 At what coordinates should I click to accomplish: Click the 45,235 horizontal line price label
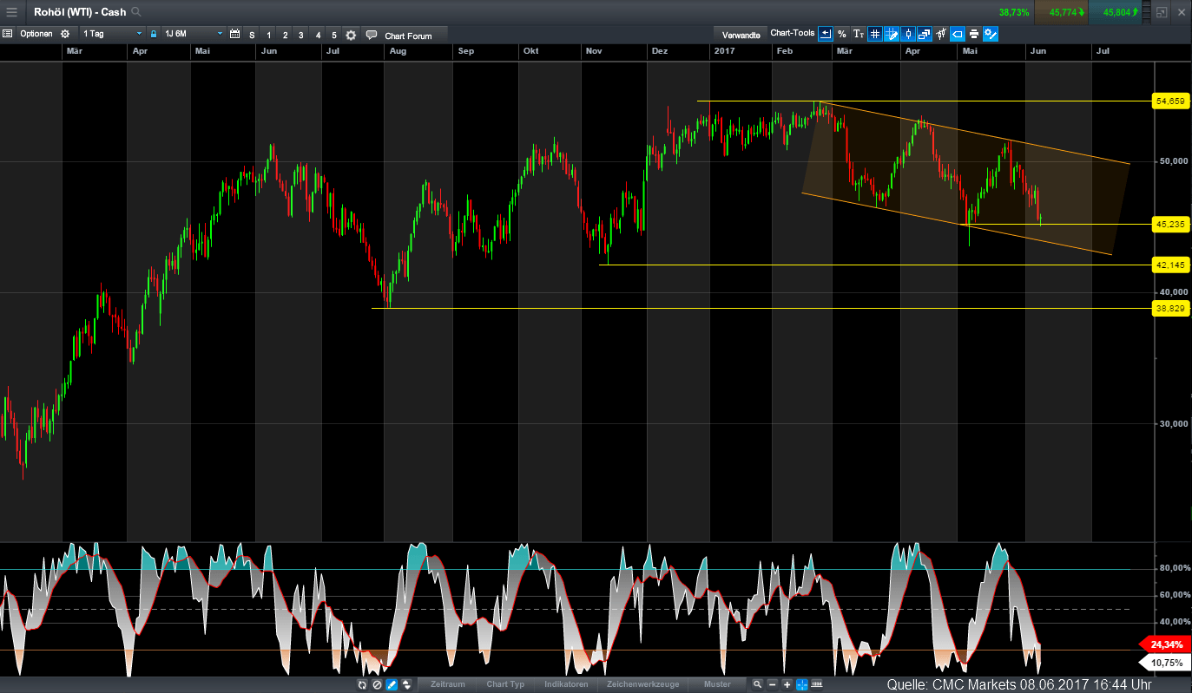1169,224
